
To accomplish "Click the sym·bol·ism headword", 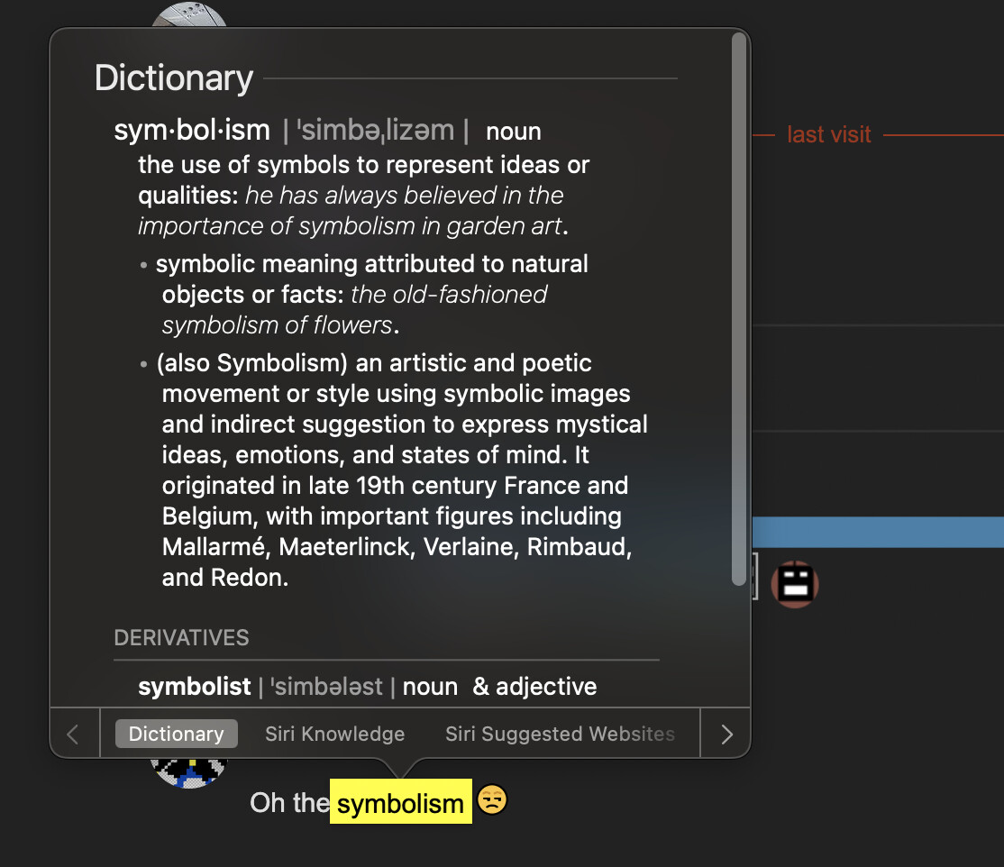I will click(192, 130).
